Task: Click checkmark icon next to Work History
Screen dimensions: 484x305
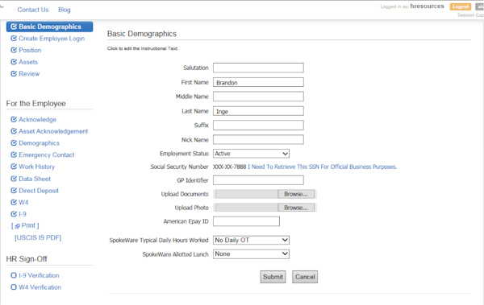Action: 14,167
